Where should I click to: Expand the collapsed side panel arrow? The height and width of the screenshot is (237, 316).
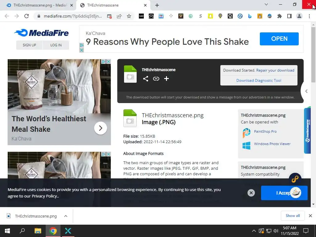click(306, 91)
